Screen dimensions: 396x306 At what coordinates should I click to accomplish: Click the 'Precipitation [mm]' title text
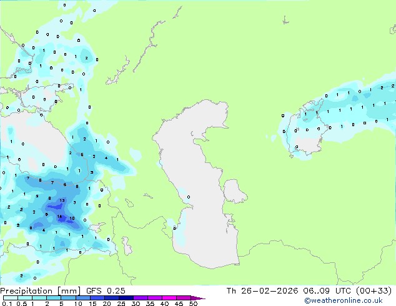(x=41, y=291)
